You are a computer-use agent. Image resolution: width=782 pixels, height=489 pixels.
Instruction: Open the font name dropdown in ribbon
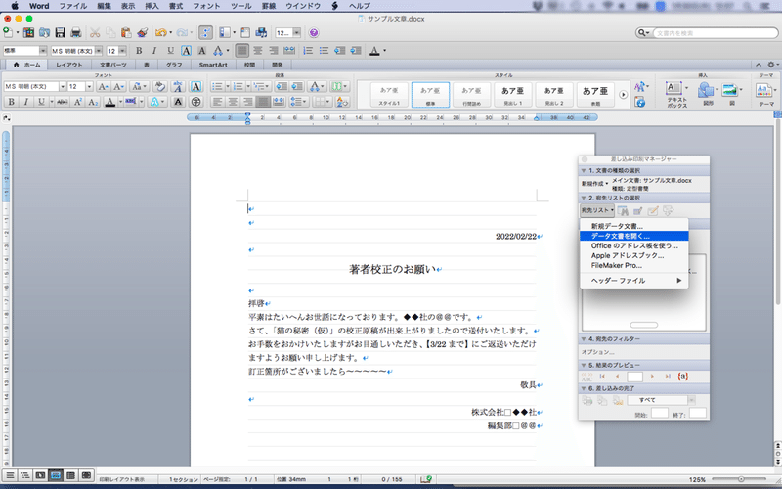click(63, 86)
